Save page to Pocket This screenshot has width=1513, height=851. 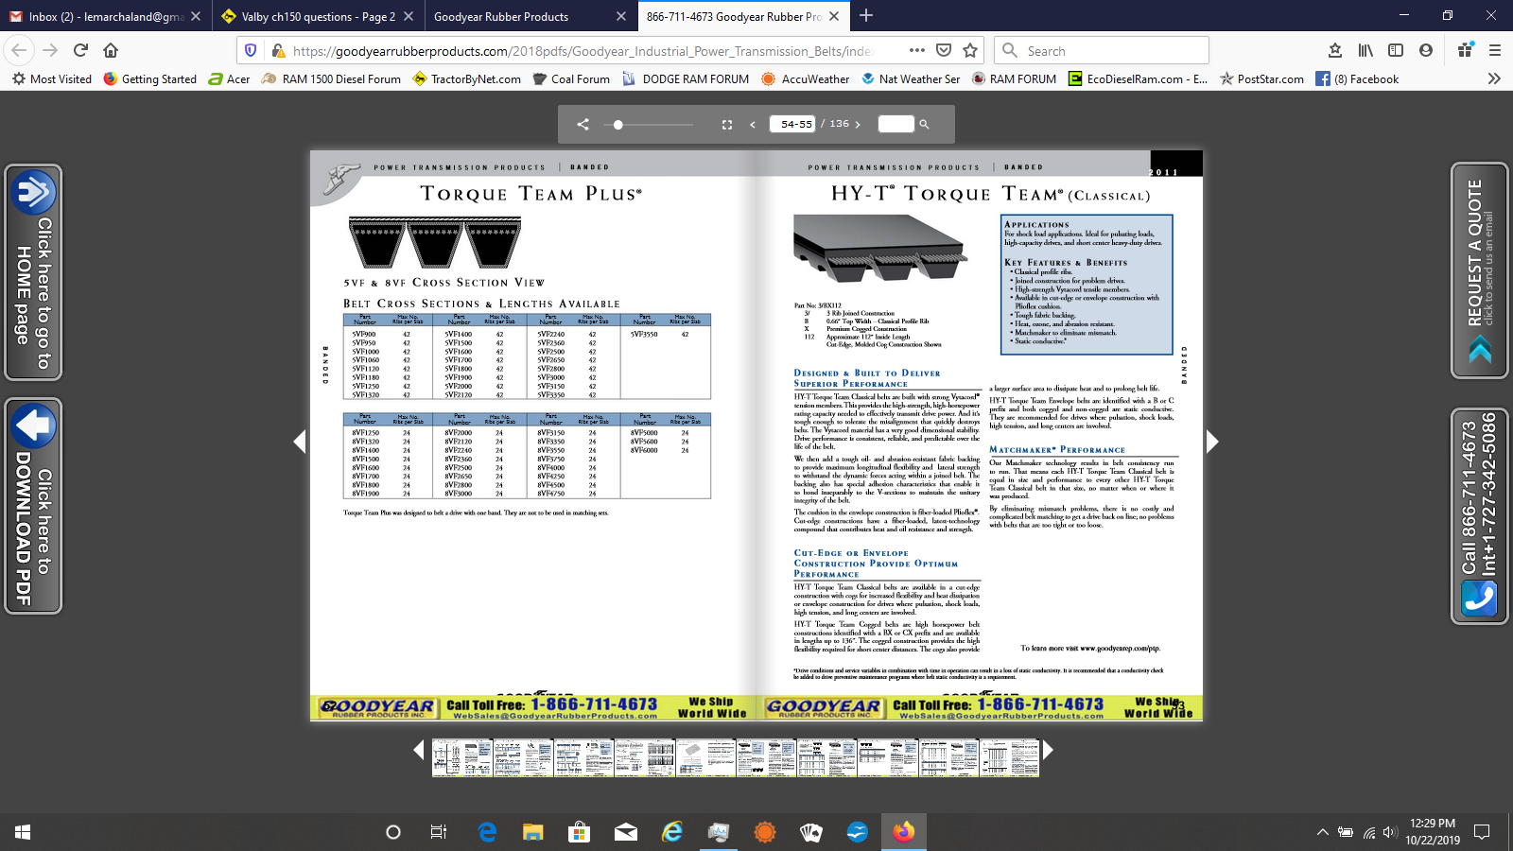click(943, 50)
